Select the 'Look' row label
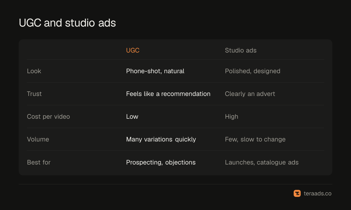 point(34,71)
